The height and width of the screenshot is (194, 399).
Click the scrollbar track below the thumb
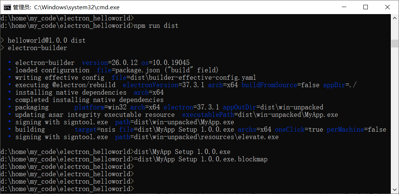(x=395, y=119)
